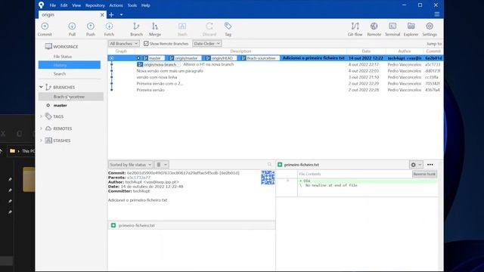Click the Pull toolbar icon
Screen dimensions: 484x272
point(72,29)
